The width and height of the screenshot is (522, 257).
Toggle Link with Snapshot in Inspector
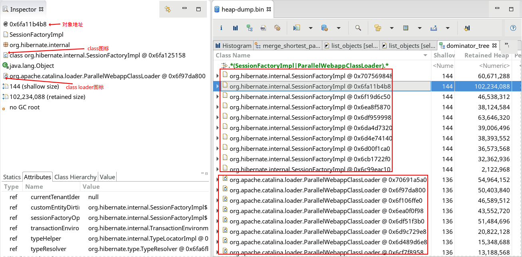[168, 9]
